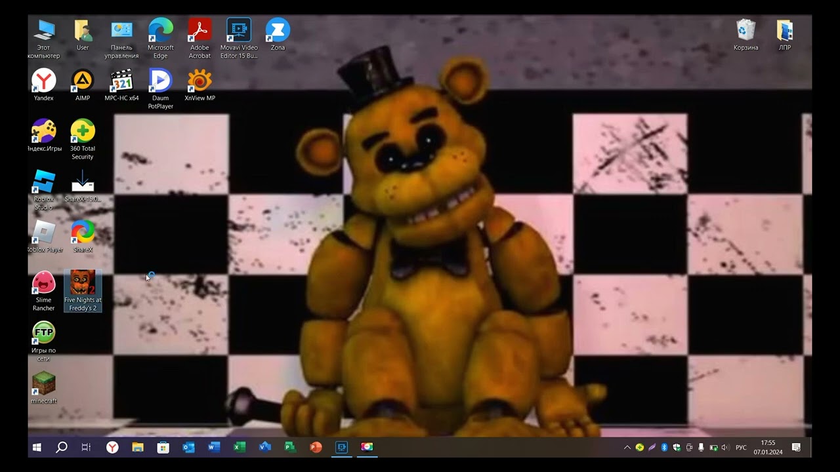Image resolution: width=840 pixels, height=472 pixels.
Task: Open the User folder icon
Action: coord(83,35)
